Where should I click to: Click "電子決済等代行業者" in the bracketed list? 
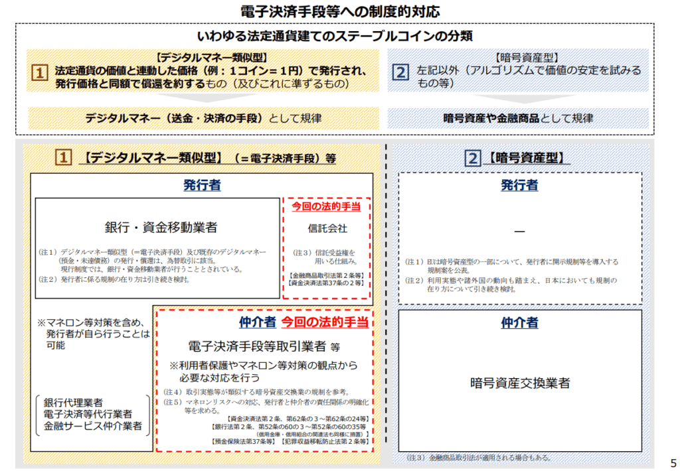click(88, 414)
